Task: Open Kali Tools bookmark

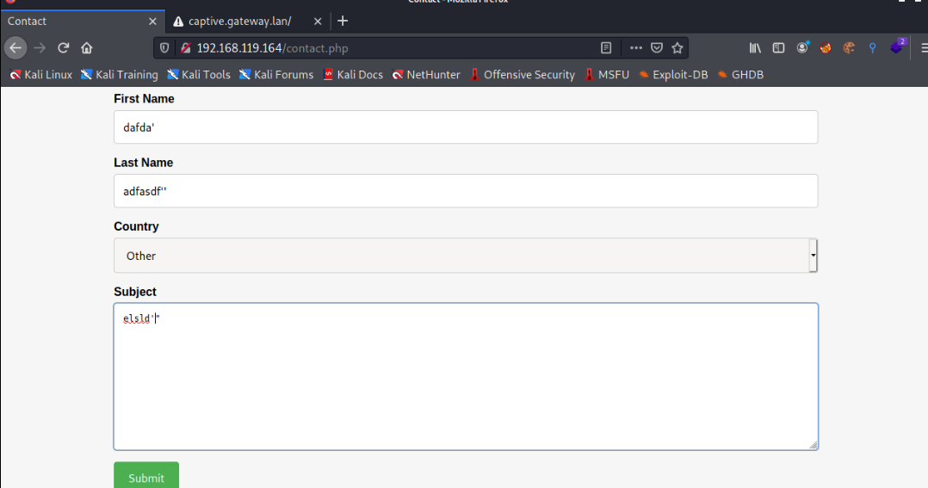Action: (199, 75)
